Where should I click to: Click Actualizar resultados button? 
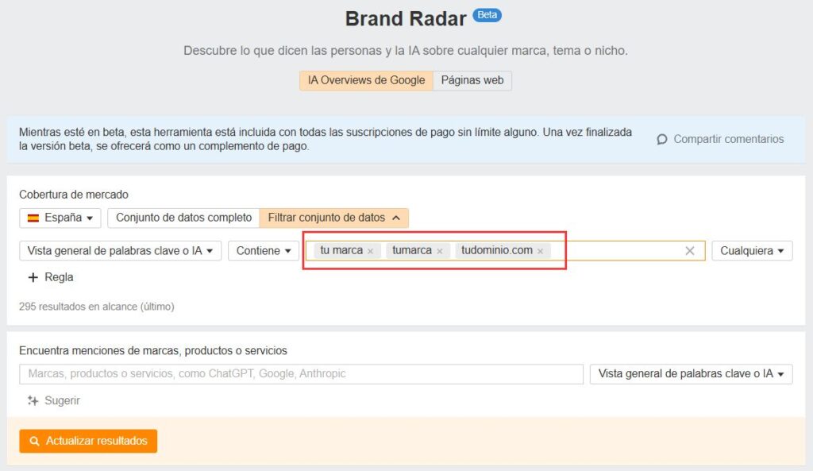point(88,441)
